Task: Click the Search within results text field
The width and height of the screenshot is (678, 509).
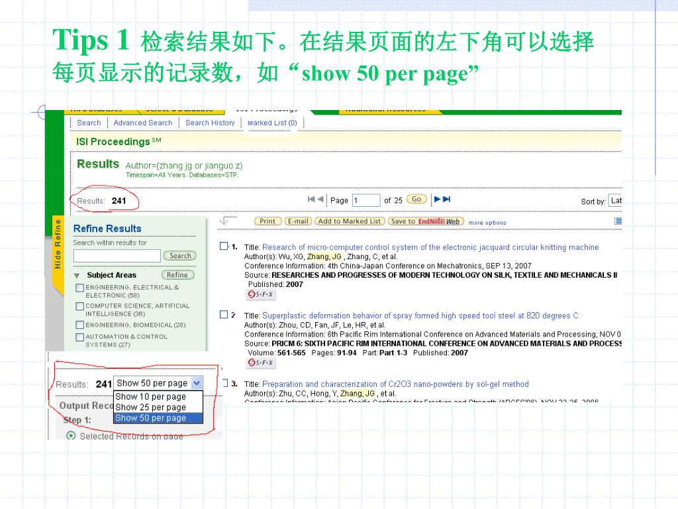Action: 117,256
